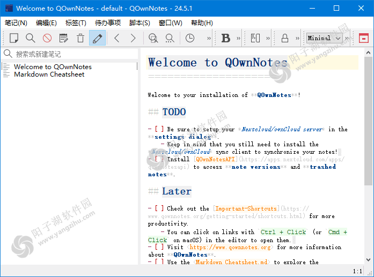Viewport: 374px width, 277px height.
Task: Select the Welcome to QOwnNotes note
Action: click(53, 66)
